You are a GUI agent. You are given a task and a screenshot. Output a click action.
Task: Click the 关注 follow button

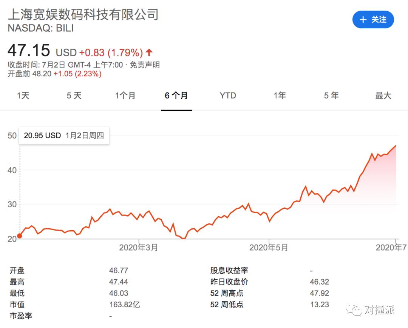coord(373,20)
